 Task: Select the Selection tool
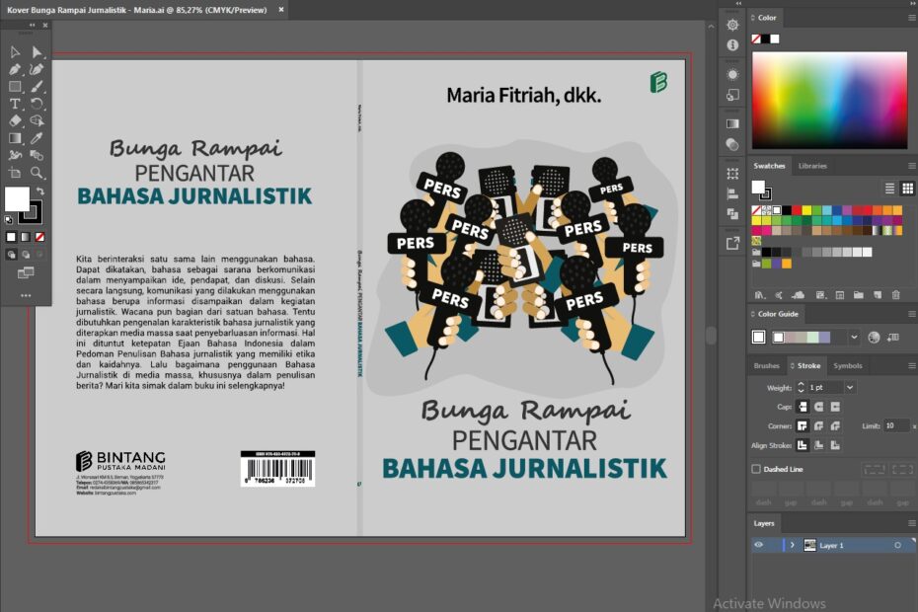click(13, 50)
